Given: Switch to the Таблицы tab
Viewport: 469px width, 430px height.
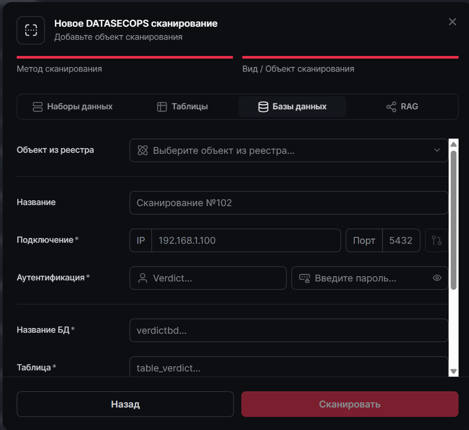Looking at the screenshot, I should pyautogui.click(x=182, y=107).
